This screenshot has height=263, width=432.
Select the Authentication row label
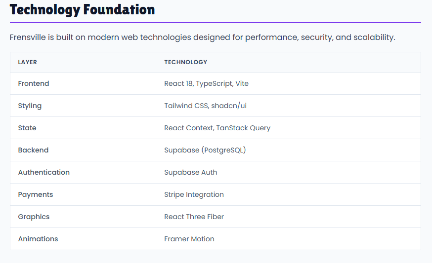[44, 173]
